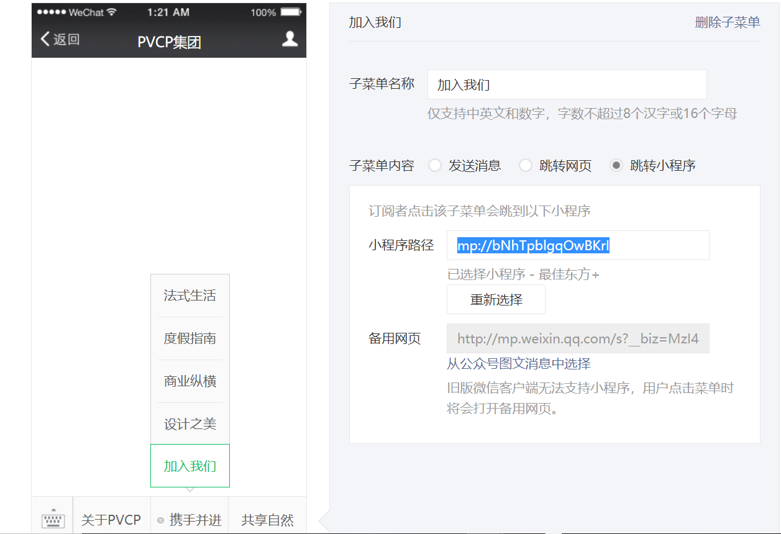The width and height of the screenshot is (781, 534).
Task: Click the 备用网页 URL field
Action: pos(578,338)
